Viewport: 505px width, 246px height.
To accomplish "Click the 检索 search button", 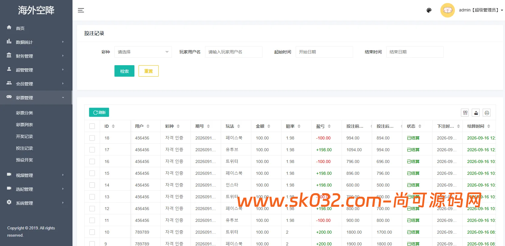I will pos(124,71).
